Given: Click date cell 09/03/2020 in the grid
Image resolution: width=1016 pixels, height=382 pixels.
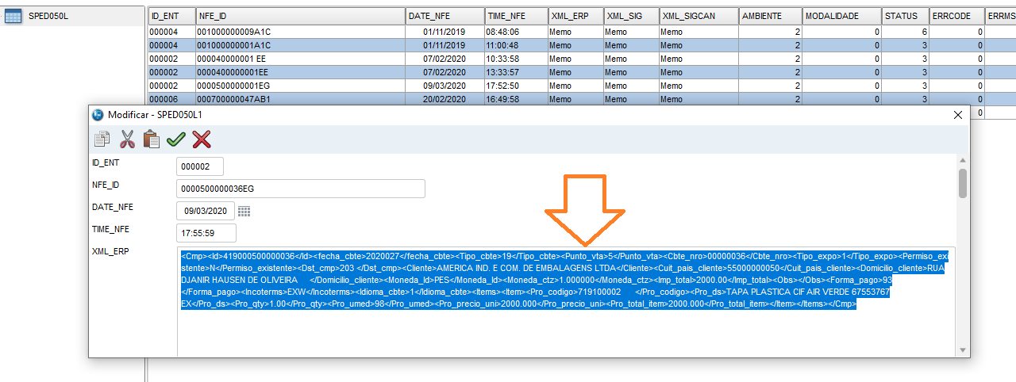Looking at the screenshot, I should (x=444, y=86).
